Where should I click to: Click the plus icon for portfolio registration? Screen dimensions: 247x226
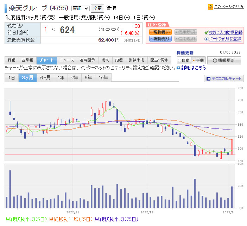206,39
